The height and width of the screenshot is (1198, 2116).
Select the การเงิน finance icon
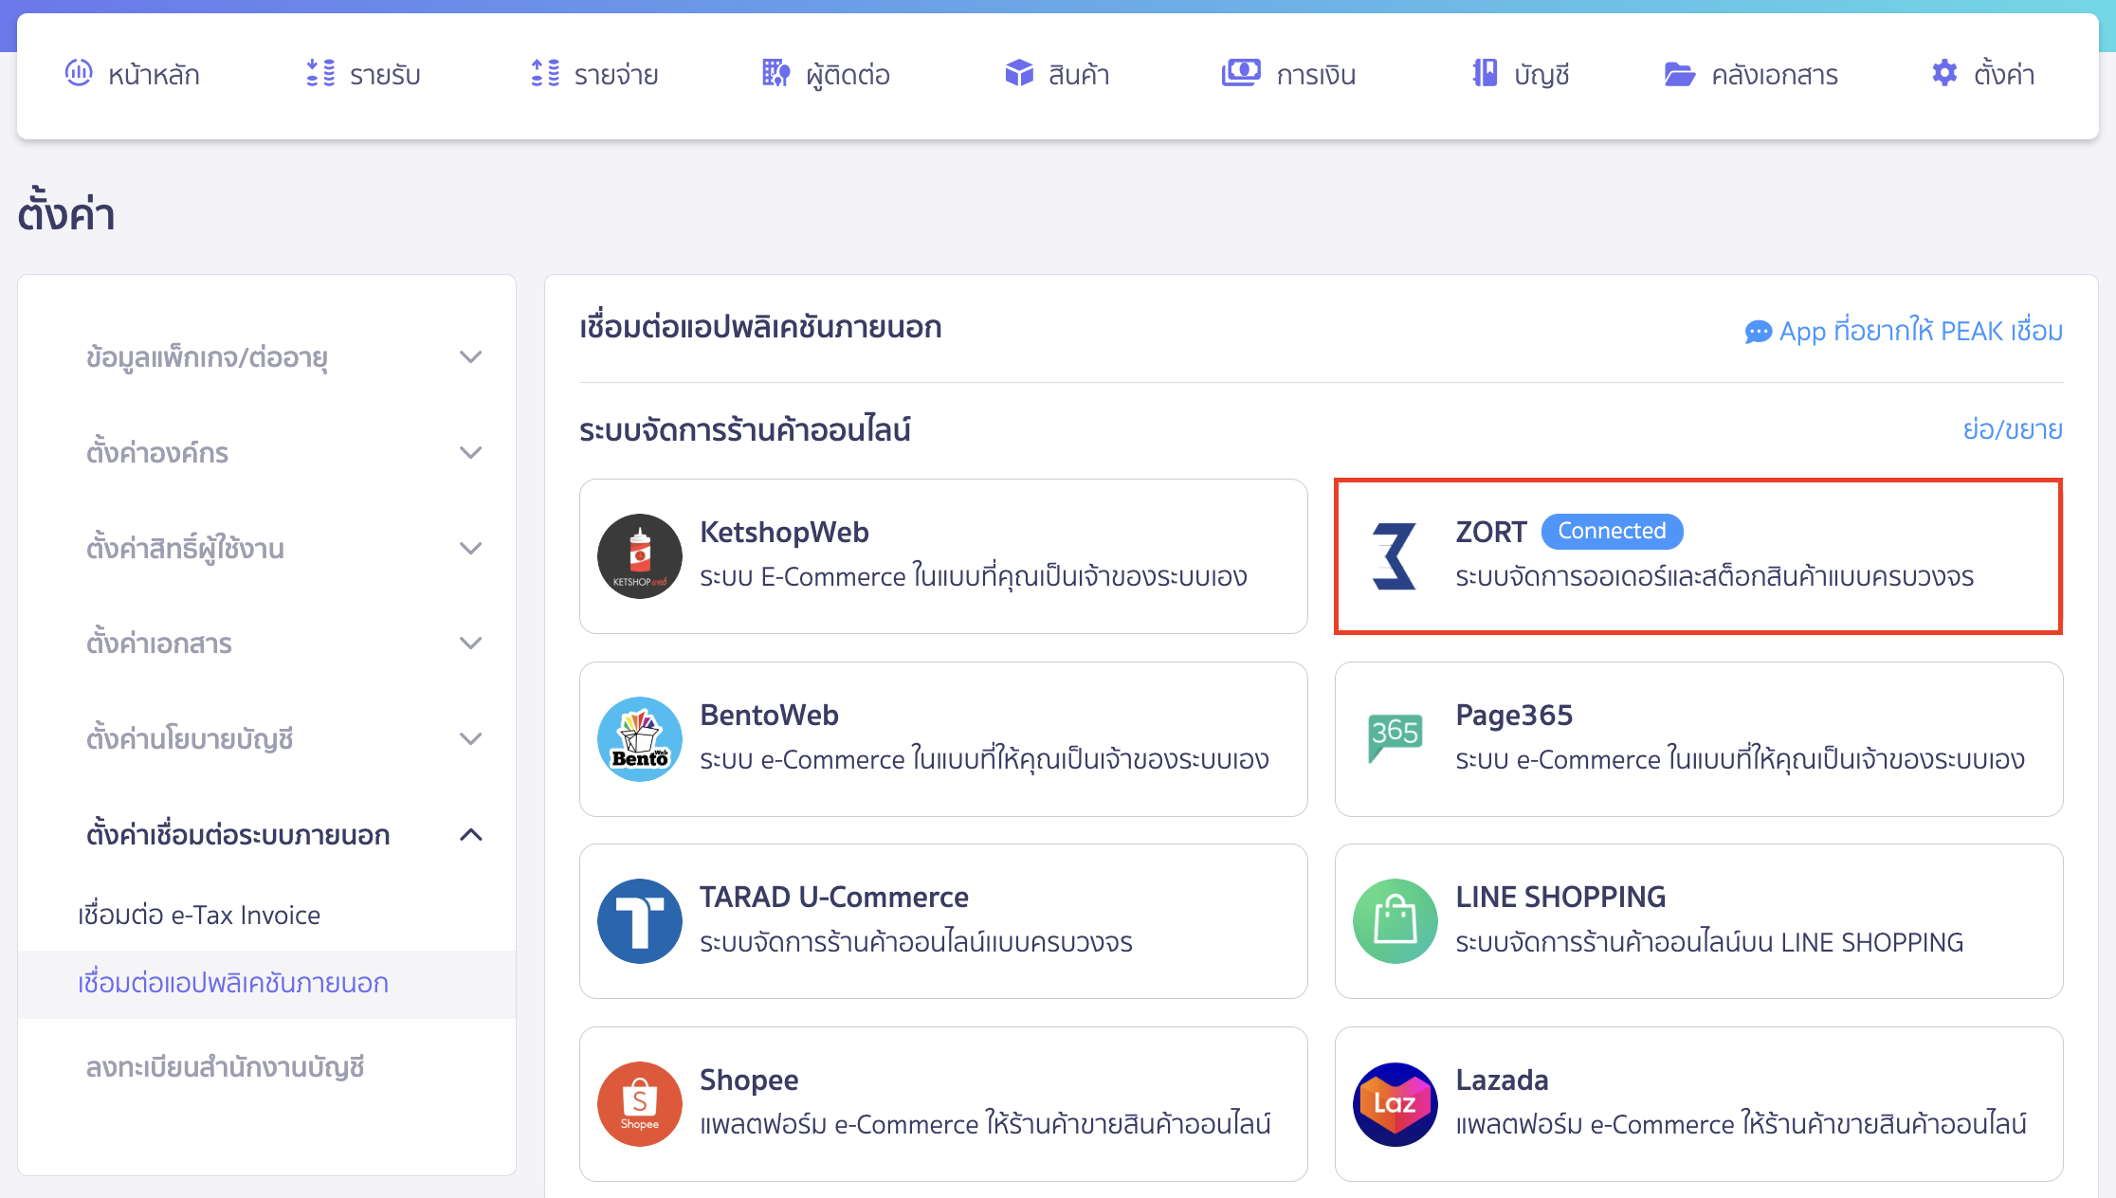pyautogui.click(x=1242, y=73)
